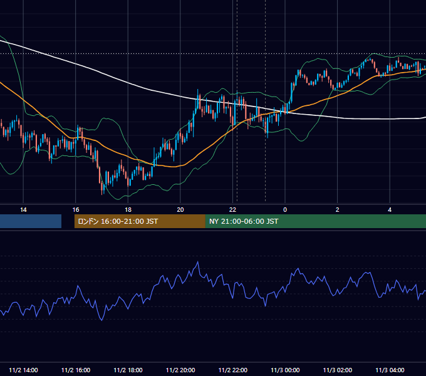Click the hour label 0 under chart

(285, 209)
